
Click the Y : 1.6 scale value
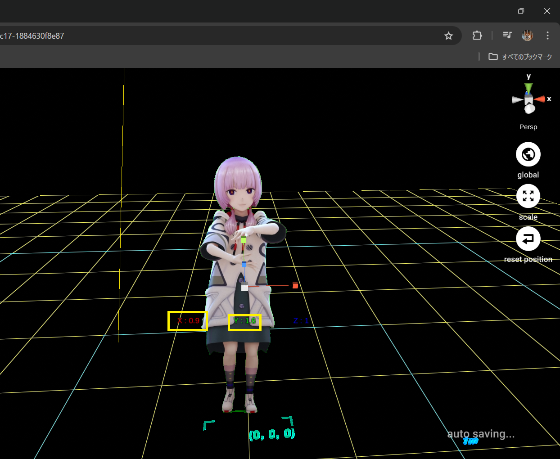[x=245, y=321]
